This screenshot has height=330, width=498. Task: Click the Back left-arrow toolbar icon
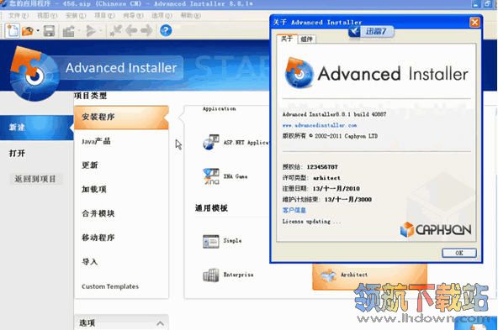(131, 31)
